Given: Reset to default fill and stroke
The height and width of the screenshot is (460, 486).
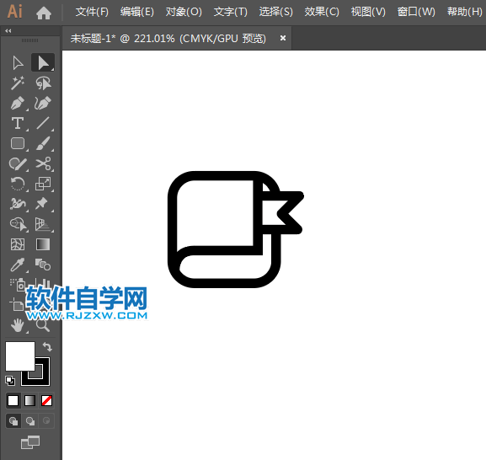Looking at the screenshot, I should (x=10, y=380).
